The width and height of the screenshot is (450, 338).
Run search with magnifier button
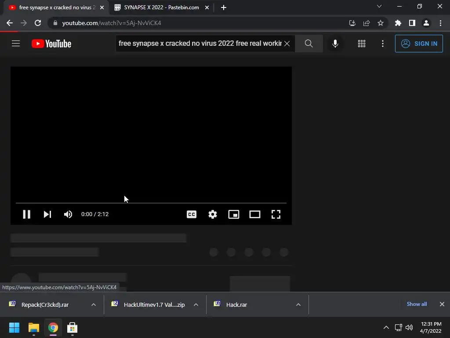309,44
